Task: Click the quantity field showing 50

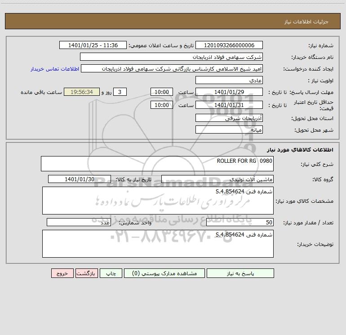Action: click(240, 222)
